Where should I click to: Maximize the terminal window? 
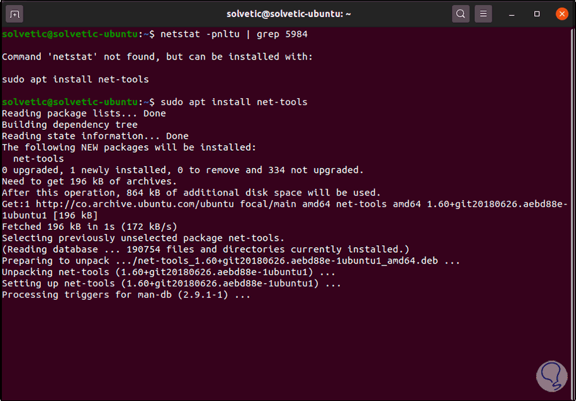coord(537,13)
